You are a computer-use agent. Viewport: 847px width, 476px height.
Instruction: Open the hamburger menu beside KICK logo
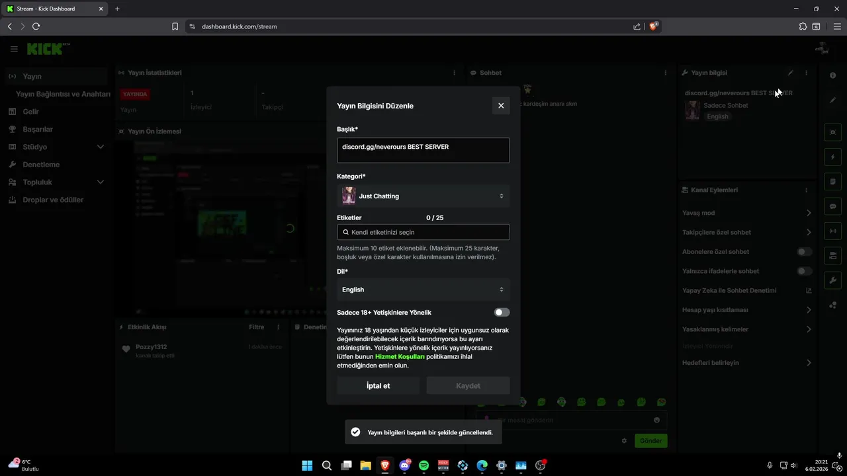click(14, 49)
